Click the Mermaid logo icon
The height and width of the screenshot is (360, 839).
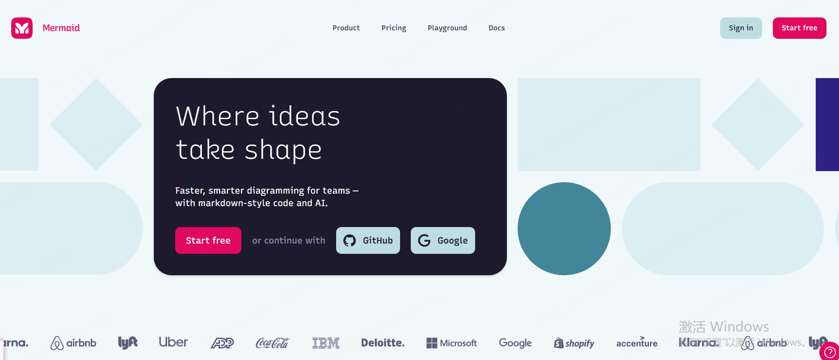[x=22, y=28]
